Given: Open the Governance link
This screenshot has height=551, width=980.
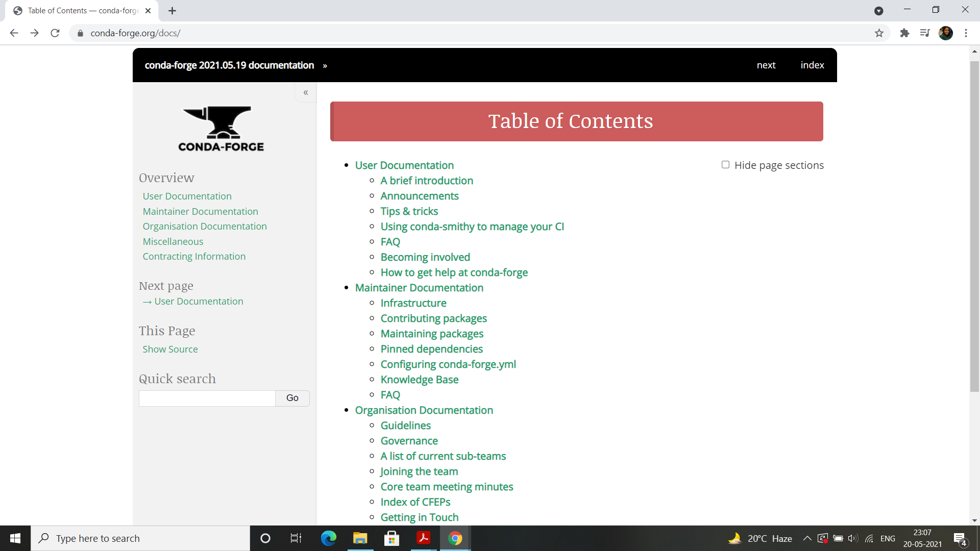Looking at the screenshot, I should point(409,441).
